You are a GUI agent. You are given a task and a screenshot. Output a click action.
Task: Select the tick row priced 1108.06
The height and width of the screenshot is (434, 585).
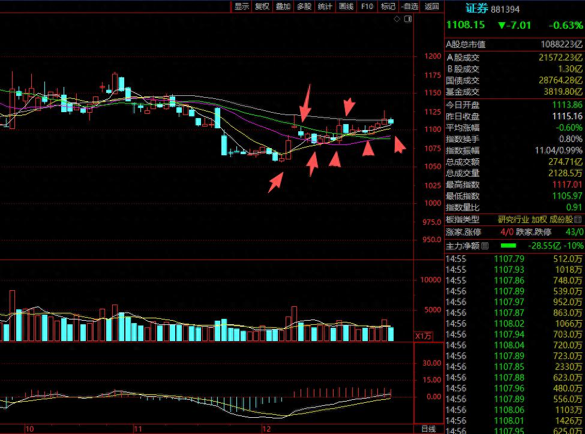click(x=514, y=410)
